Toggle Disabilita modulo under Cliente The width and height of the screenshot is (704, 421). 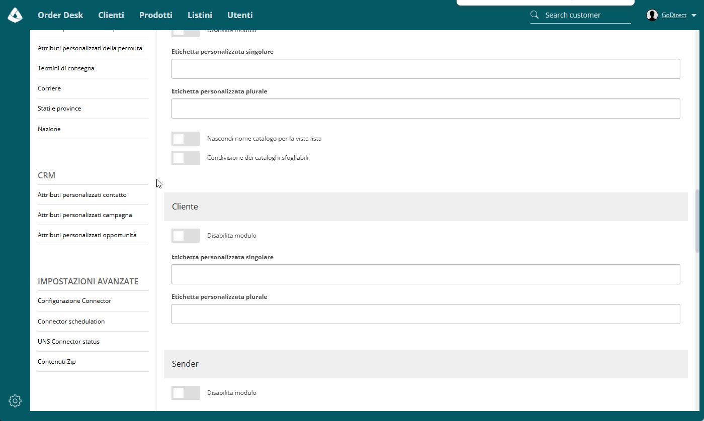(x=186, y=236)
